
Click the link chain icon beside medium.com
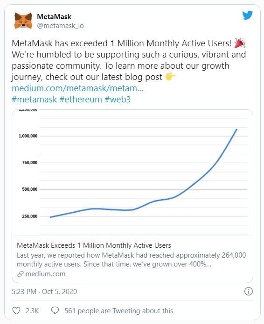[20, 274]
